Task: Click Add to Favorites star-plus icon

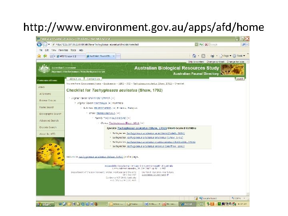Action: [x=45, y=56]
